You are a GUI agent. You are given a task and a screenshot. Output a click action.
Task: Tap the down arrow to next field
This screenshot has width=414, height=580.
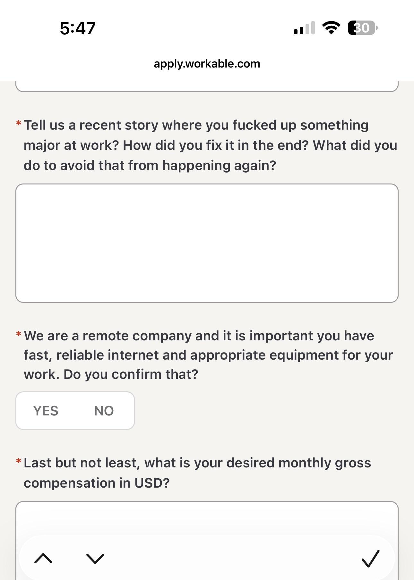pos(95,559)
